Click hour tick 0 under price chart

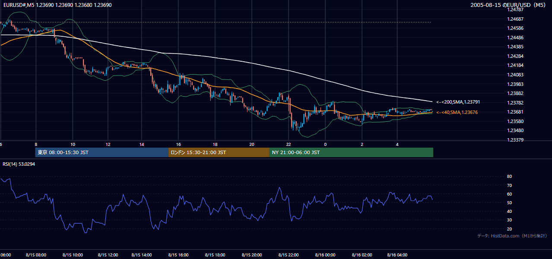coord(325,145)
